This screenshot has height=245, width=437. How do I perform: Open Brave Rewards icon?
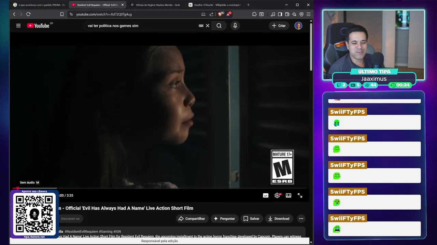coord(228,14)
